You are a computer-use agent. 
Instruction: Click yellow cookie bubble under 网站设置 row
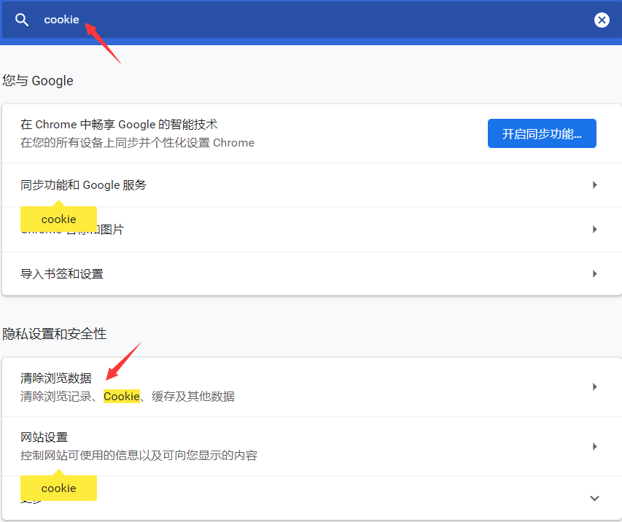[x=58, y=488]
